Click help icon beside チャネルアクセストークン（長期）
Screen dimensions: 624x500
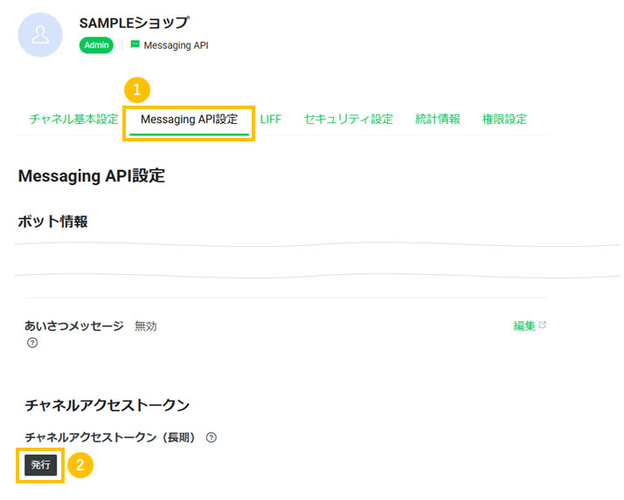click(211, 437)
